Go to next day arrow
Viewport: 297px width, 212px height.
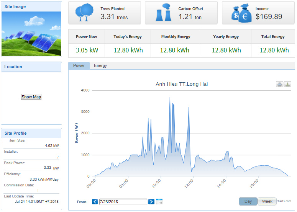[x=151, y=202]
